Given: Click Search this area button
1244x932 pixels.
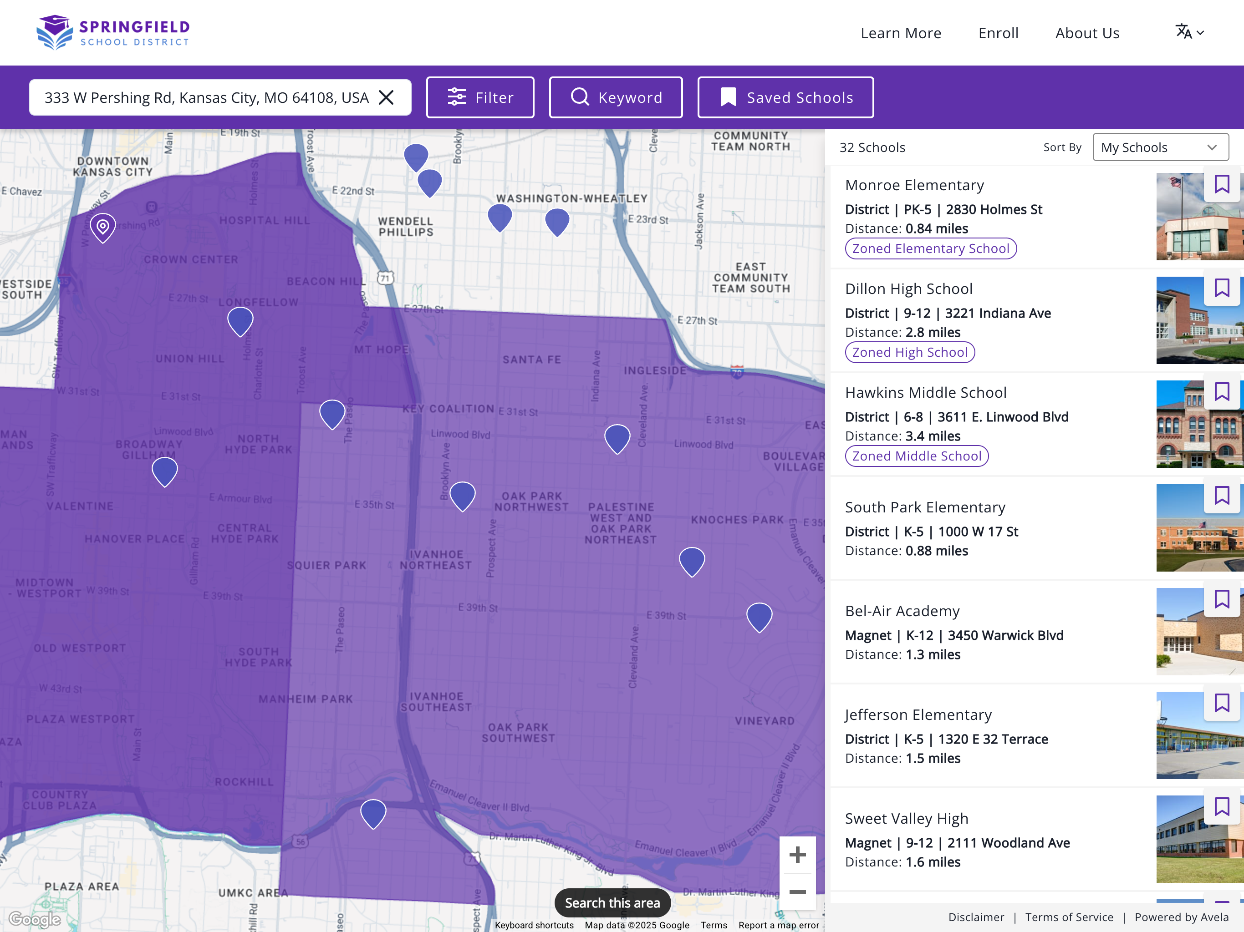Looking at the screenshot, I should click(x=612, y=903).
